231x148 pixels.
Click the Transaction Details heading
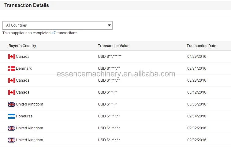click(x=27, y=5)
